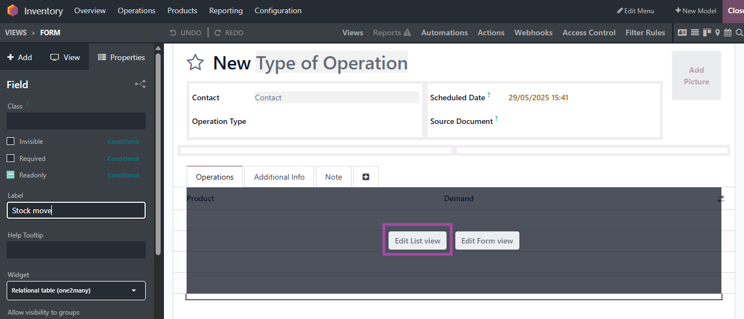Click the Odoo Inventory app logo
Image resolution: width=744 pixels, height=319 pixels.
12,10
